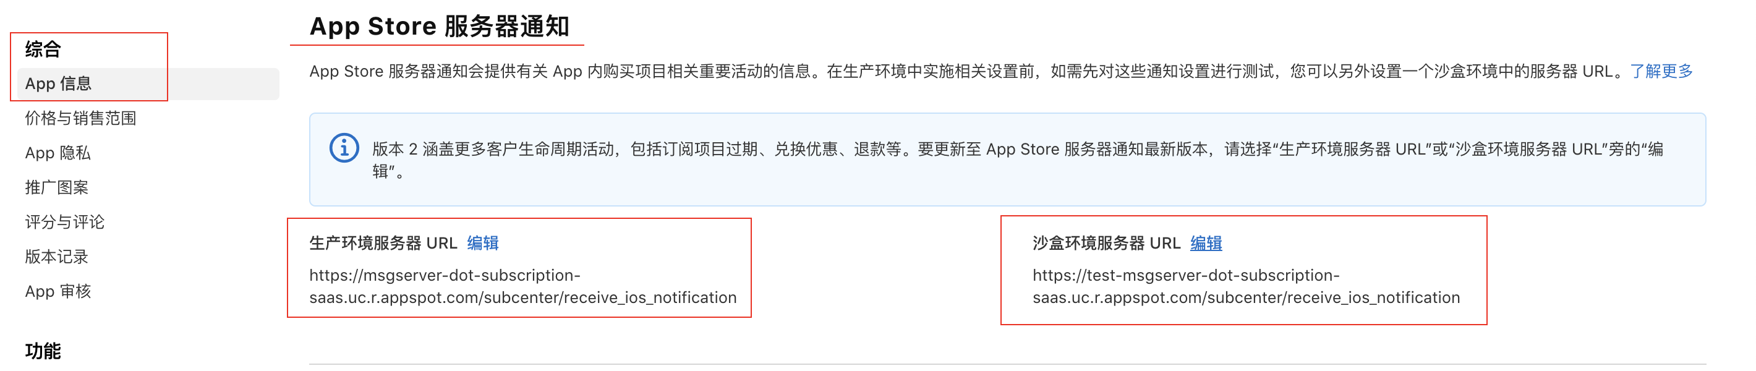Screen dimensions: 1756x371
Task: Open the 推广图案 sidebar item
Action: 57,187
